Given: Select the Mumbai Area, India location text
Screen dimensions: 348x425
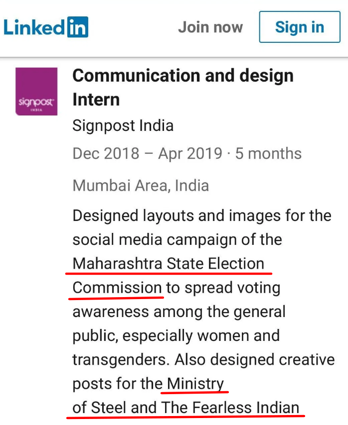Looking at the screenshot, I should click(x=141, y=186).
